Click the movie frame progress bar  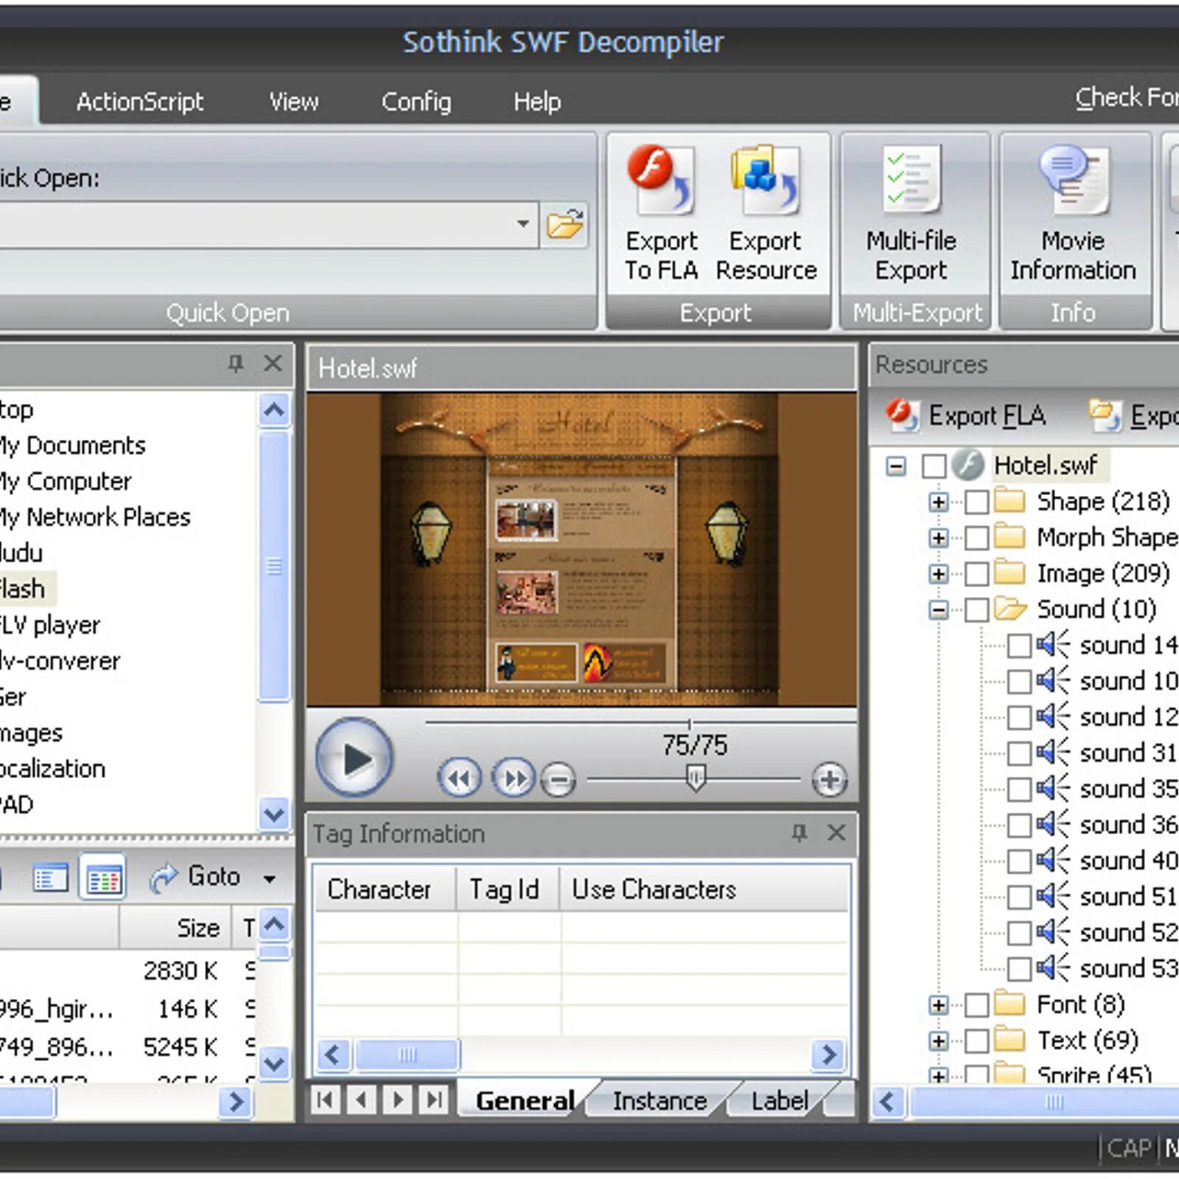tap(640, 724)
